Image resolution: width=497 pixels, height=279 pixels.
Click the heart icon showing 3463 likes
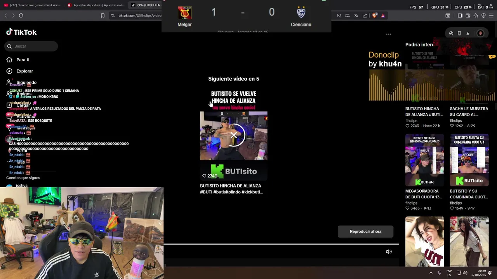pos(407,208)
